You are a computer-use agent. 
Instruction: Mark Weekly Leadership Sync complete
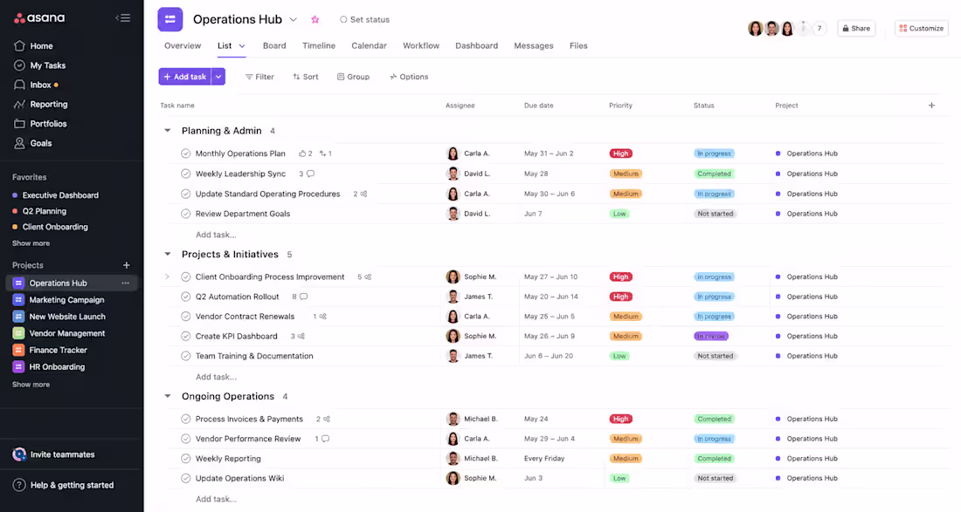tap(186, 174)
